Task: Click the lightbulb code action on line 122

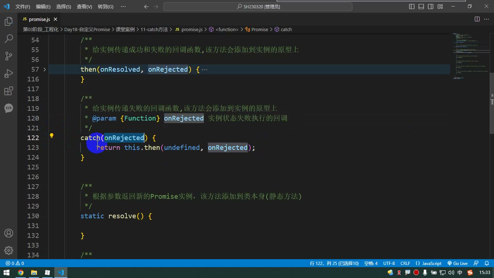Action: [x=51, y=136]
